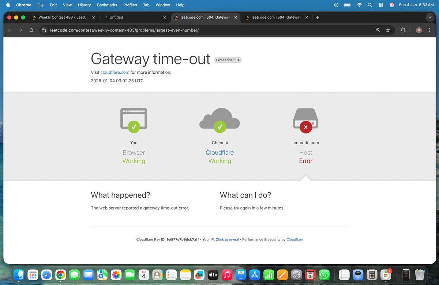
Task: Click the Wi-Fi status icon
Action: pos(359,5)
